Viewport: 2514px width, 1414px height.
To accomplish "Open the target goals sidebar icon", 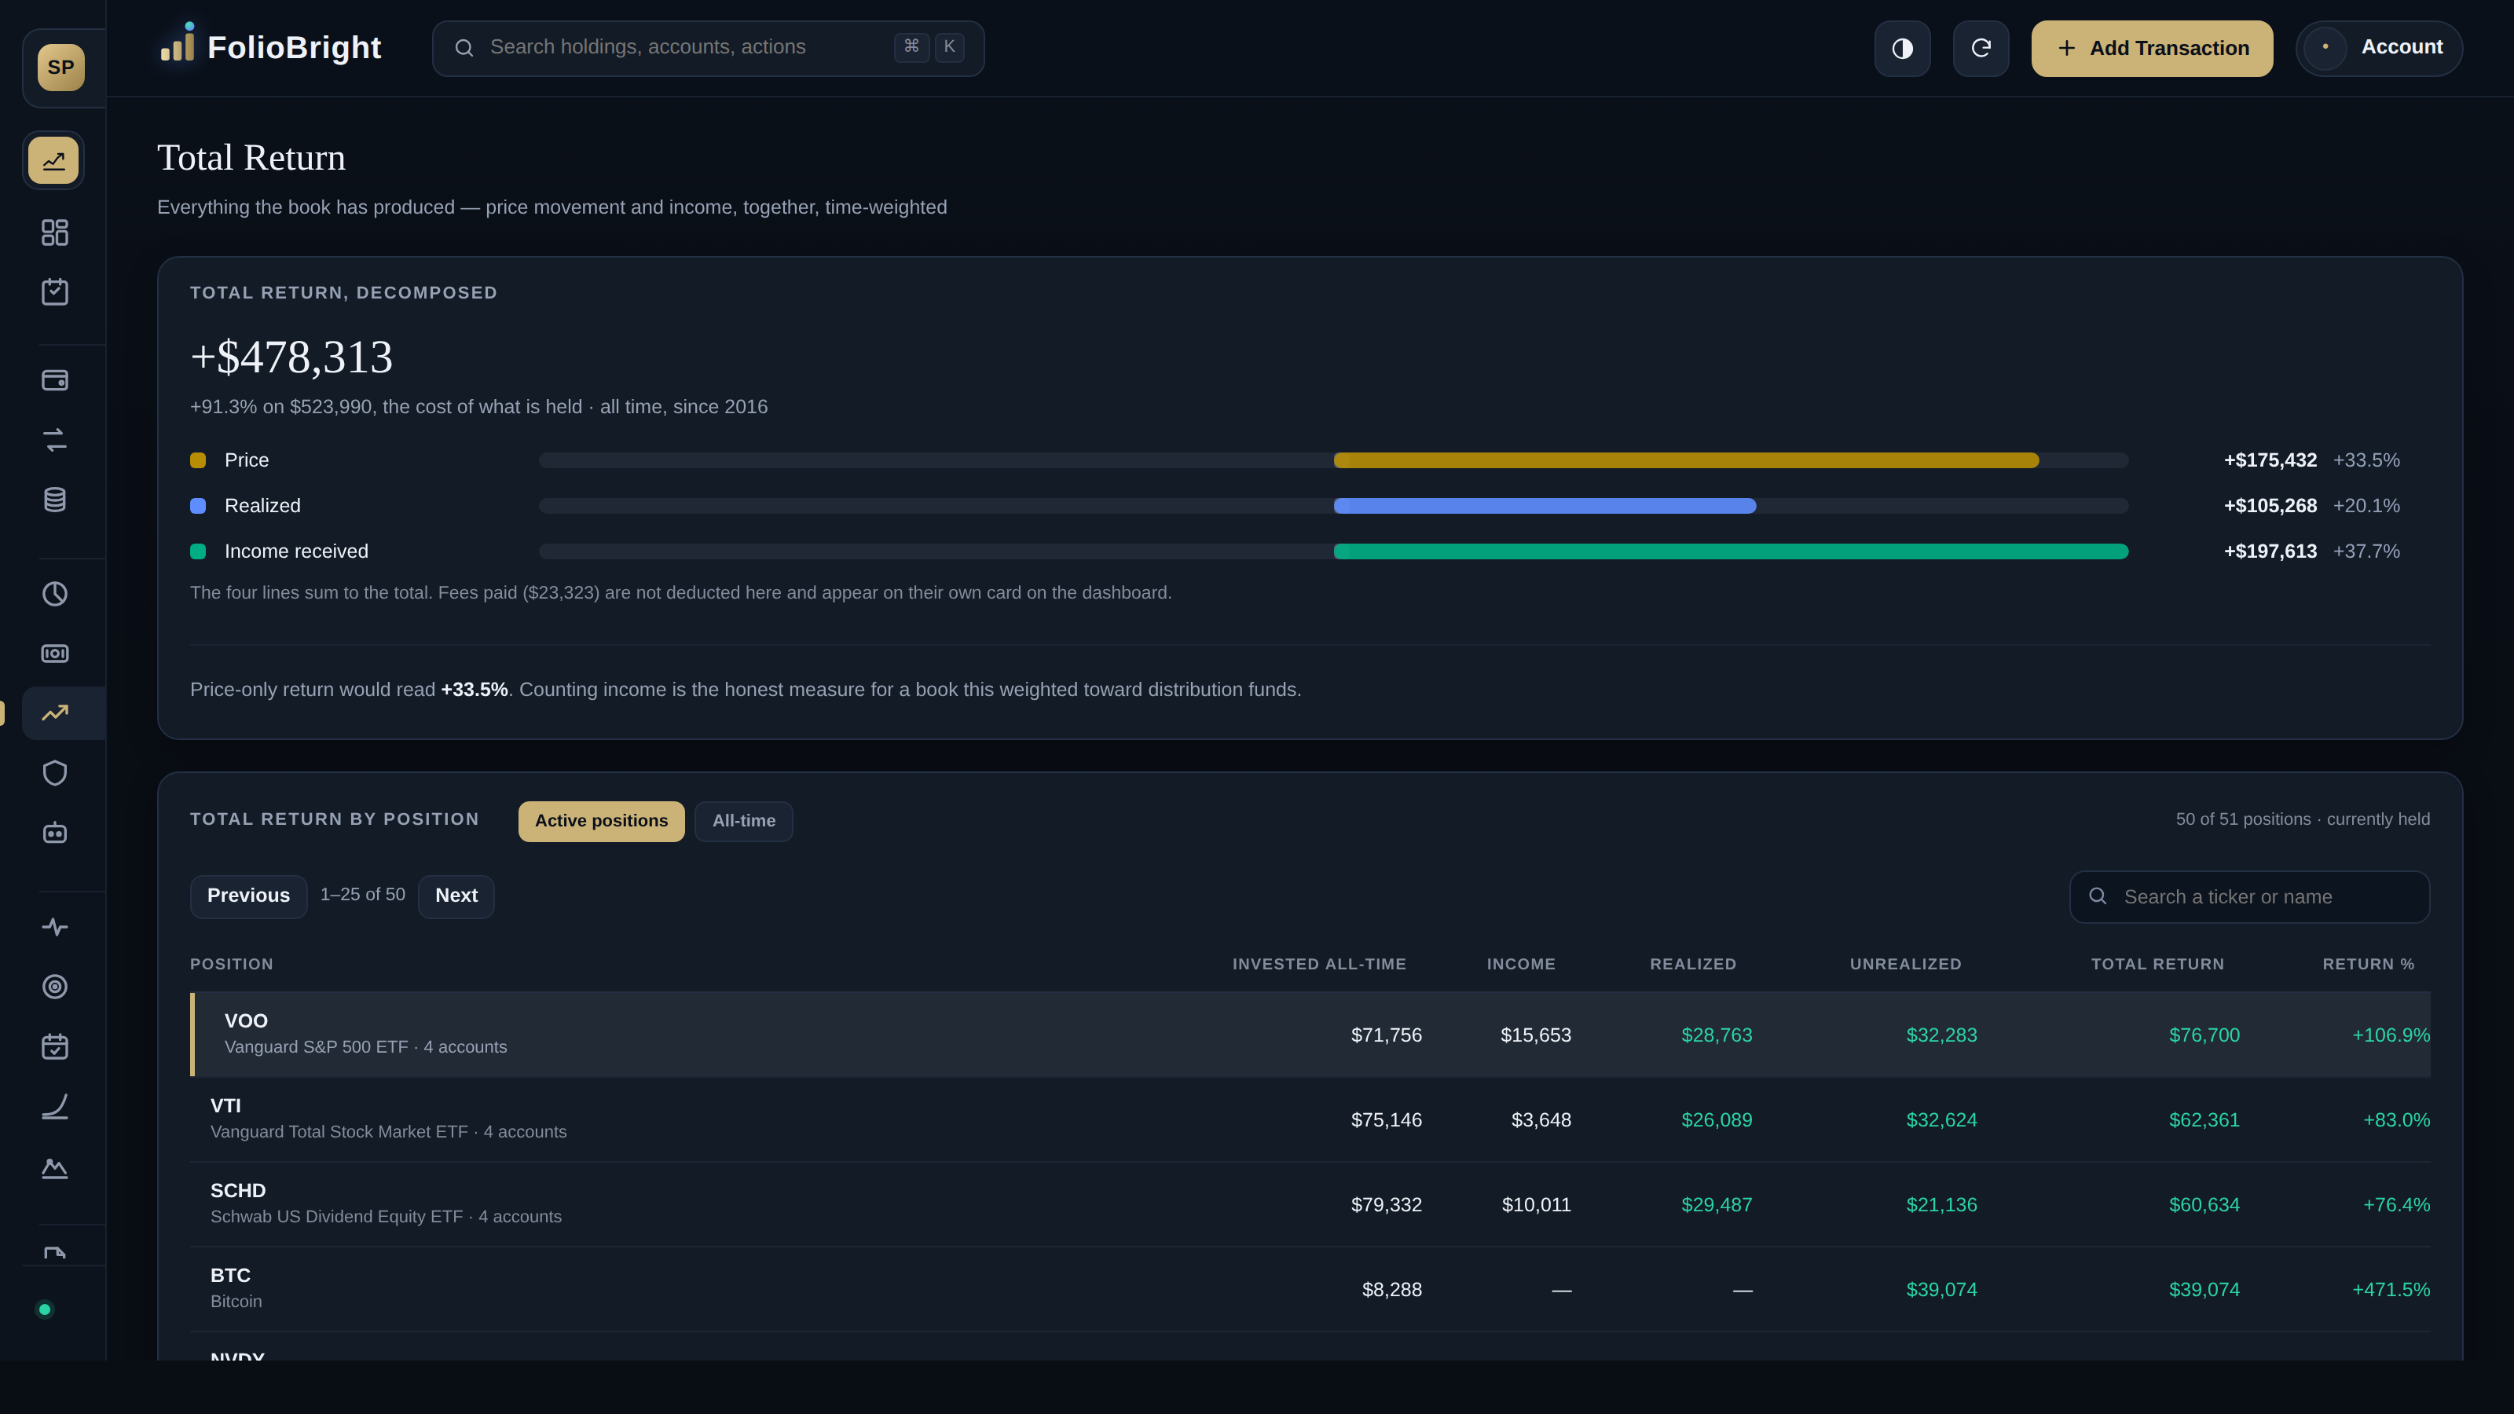I will pyautogui.click(x=55, y=987).
